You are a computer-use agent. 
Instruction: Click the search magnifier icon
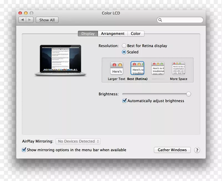click(x=160, y=20)
